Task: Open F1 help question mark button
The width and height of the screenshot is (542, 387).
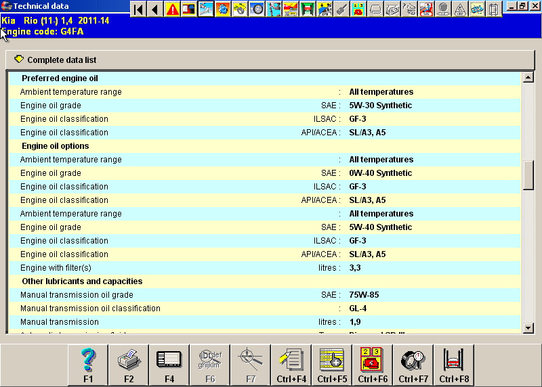Action: pyautogui.click(x=88, y=365)
